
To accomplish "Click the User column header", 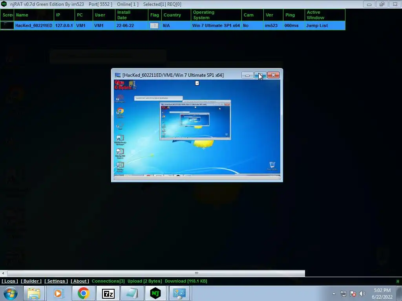I will click(x=104, y=15).
